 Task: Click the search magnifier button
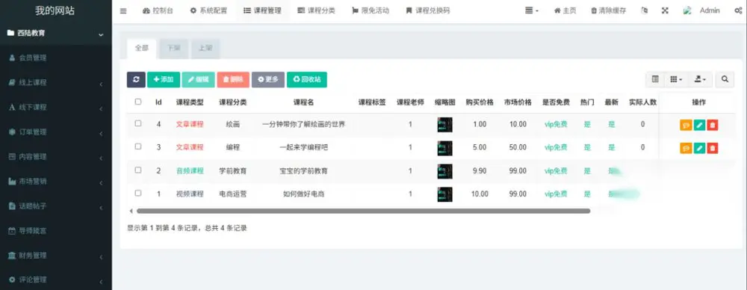tap(725, 80)
